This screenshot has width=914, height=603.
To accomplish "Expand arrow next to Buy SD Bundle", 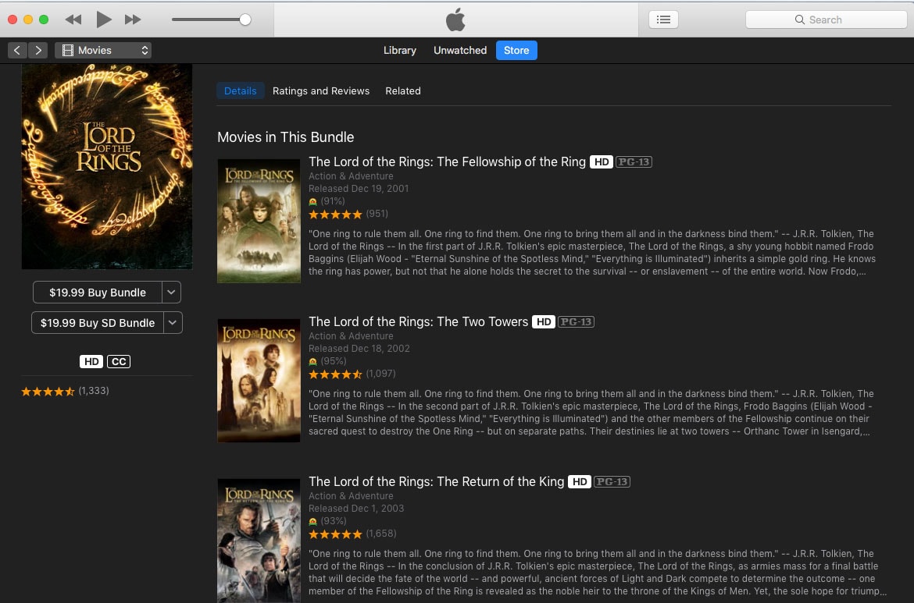I will pos(172,323).
